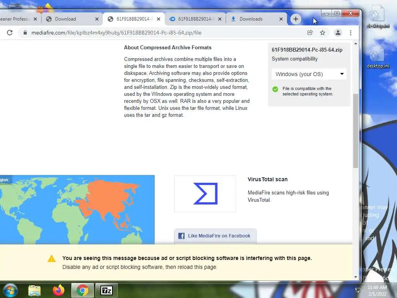Click the yellow warning triangle icon

[x=52, y=258]
